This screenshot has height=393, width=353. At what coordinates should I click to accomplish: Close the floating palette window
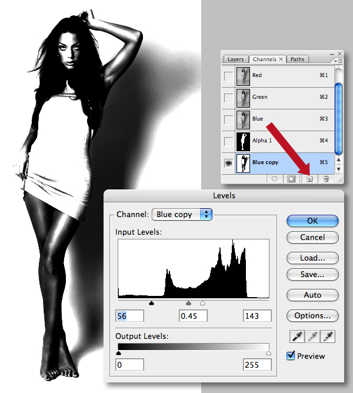(x=339, y=54)
